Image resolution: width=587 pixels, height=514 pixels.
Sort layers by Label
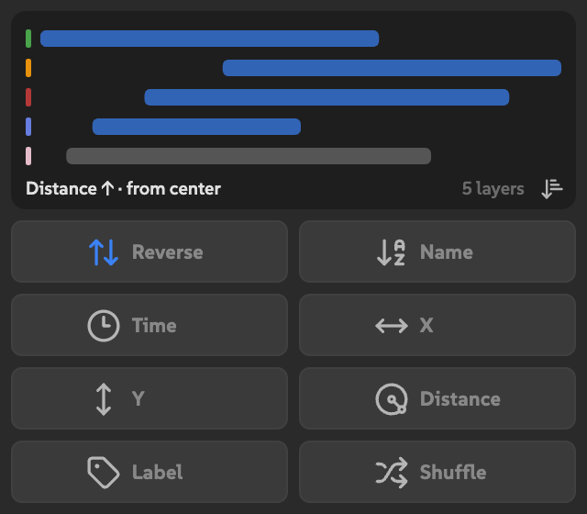(x=150, y=472)
